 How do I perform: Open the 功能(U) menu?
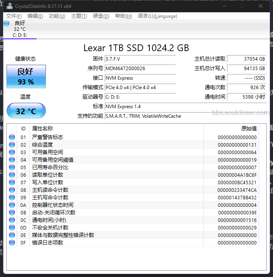click(x=57, y=16)
